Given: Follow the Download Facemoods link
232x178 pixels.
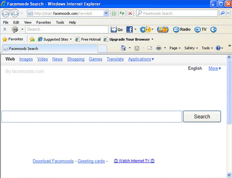Looking at the screenshot, I should click(x=53, y=161).
